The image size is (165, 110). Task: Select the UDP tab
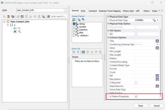pos(138,11)
